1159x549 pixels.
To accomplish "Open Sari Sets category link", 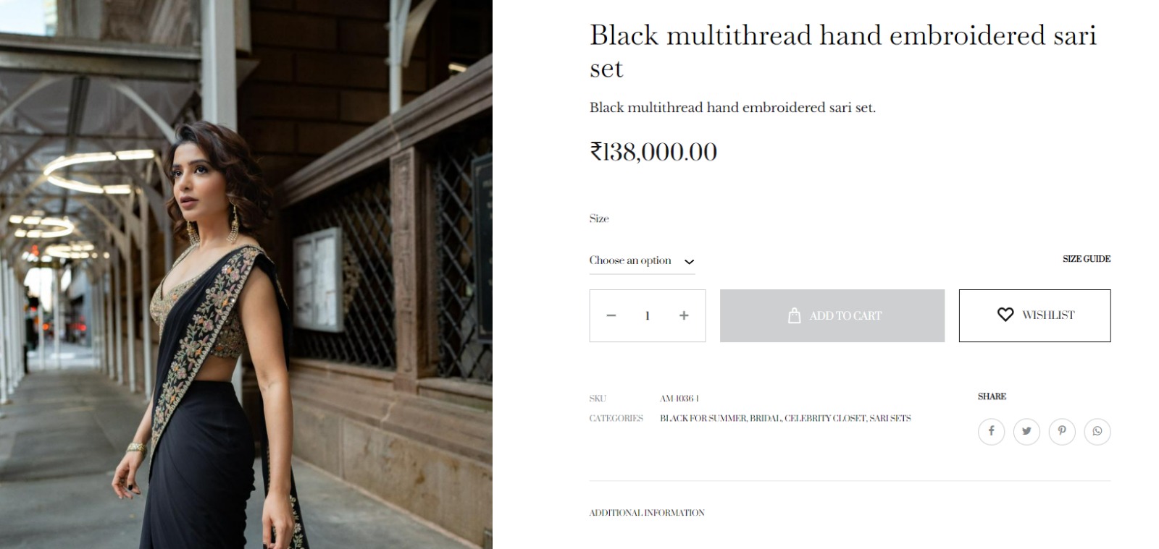I will pos(890,418).
